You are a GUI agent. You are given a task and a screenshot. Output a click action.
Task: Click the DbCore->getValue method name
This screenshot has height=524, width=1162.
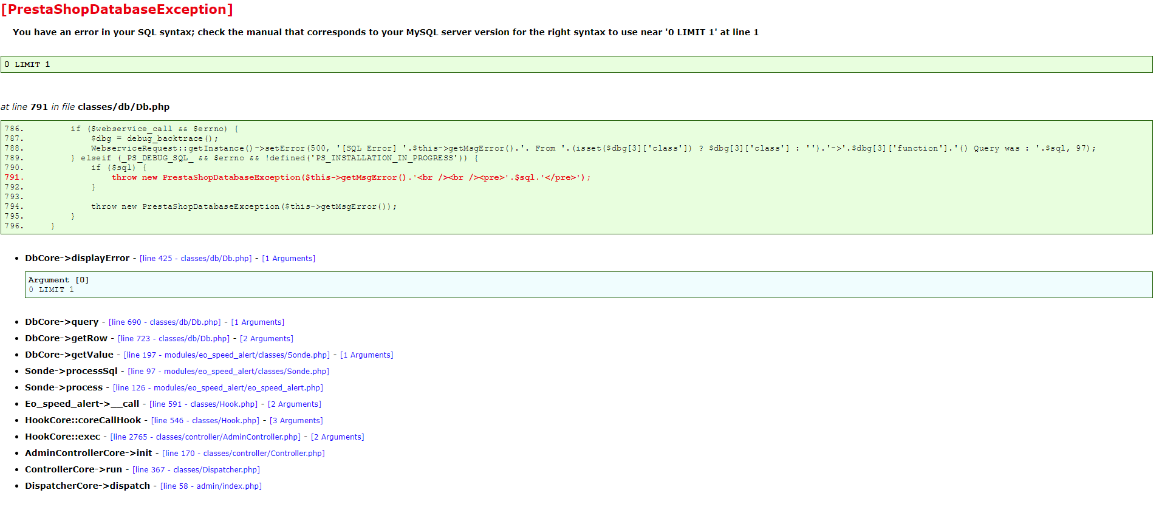[x=69, y=355]
